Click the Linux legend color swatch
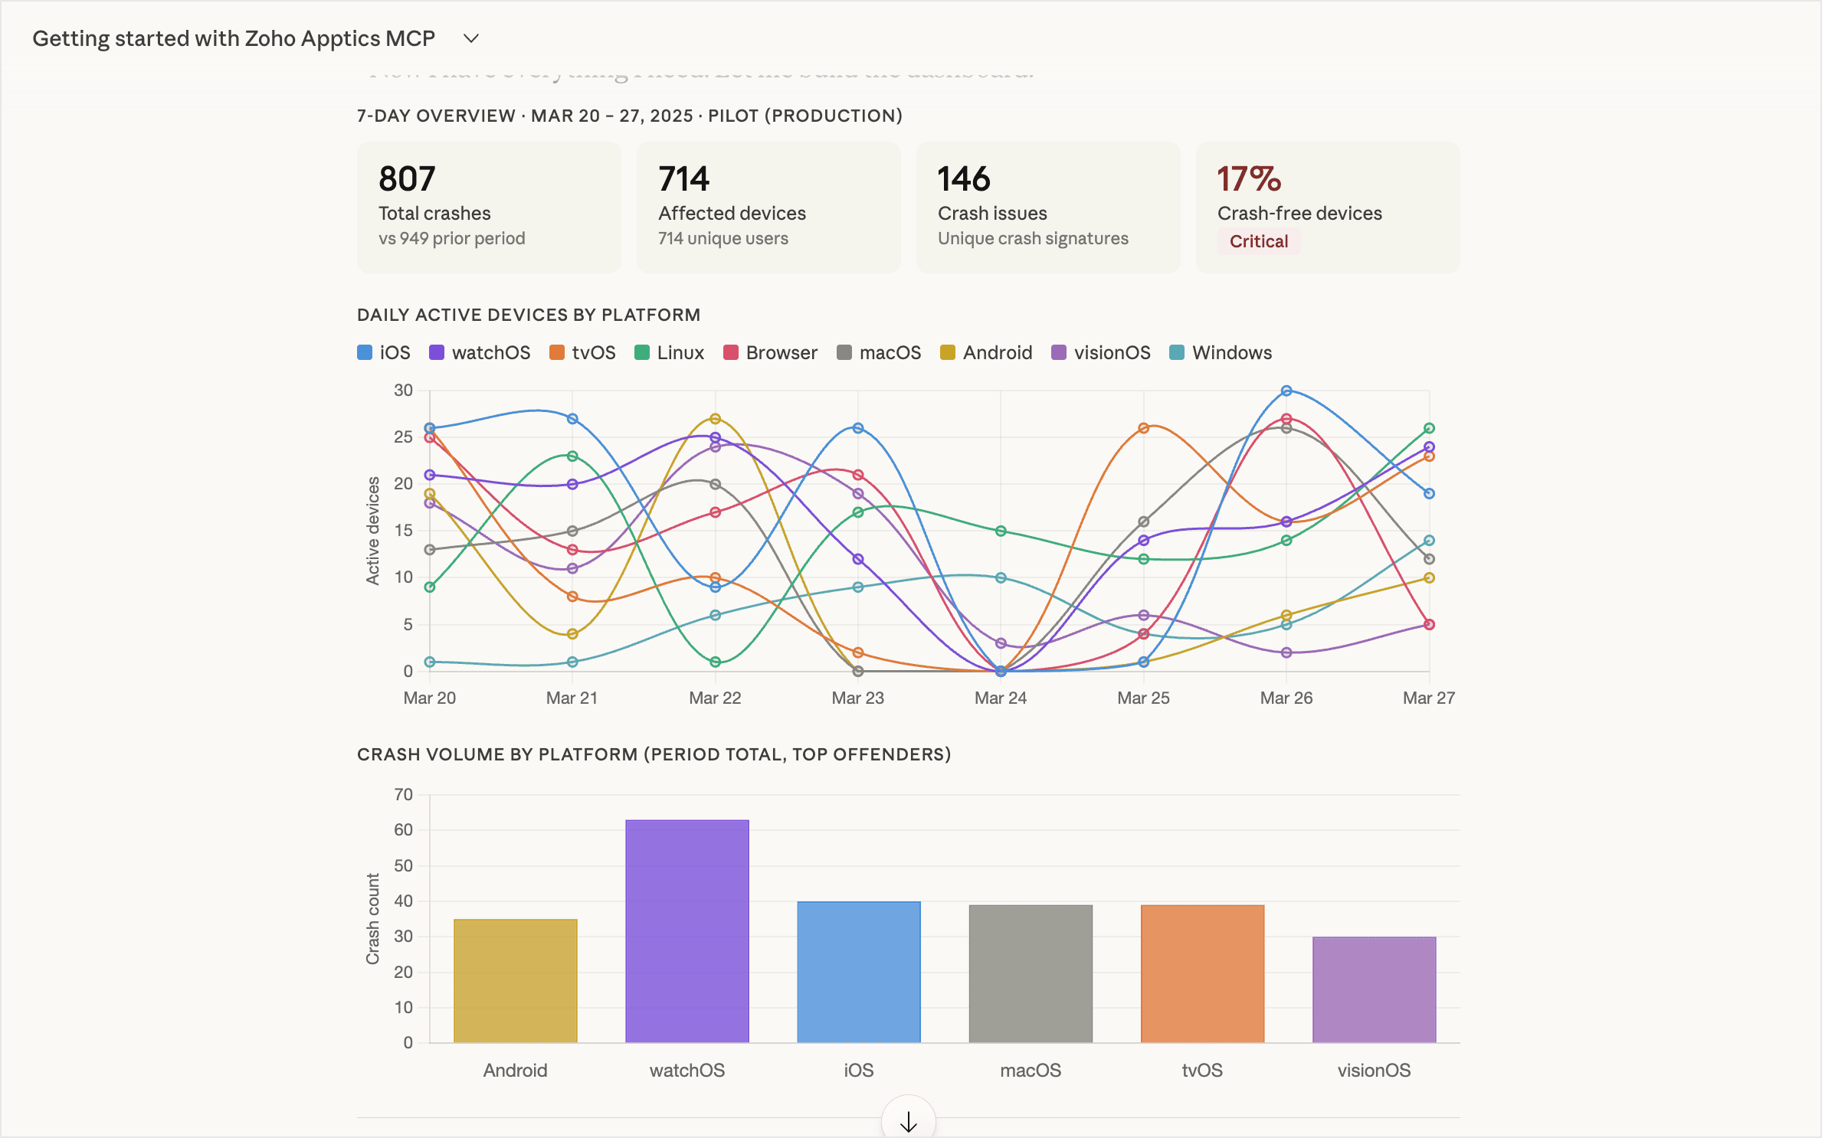The width and height of the screenshot is (1822, 1138). click(x=642, y=352)
